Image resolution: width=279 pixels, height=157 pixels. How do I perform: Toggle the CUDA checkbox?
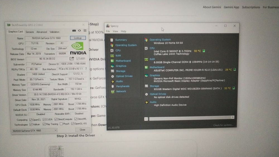tap(44, 119)
